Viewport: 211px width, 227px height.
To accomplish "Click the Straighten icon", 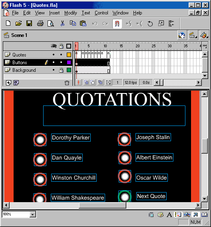I will click(x=139, y=23).
